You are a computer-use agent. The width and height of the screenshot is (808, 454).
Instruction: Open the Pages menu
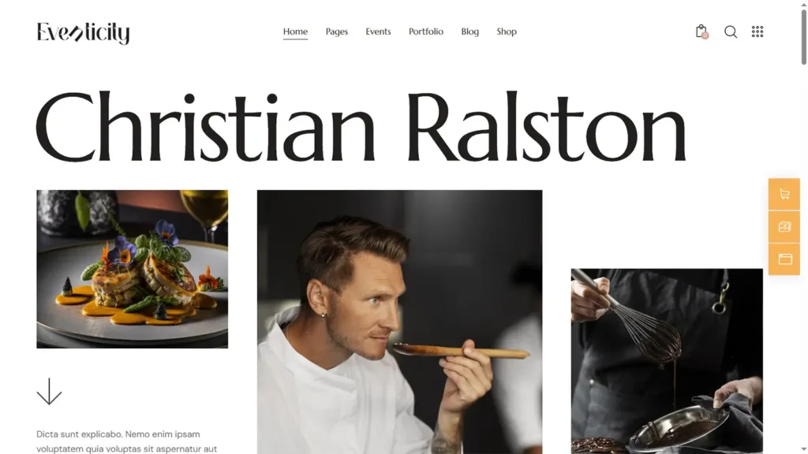point(336,32)
